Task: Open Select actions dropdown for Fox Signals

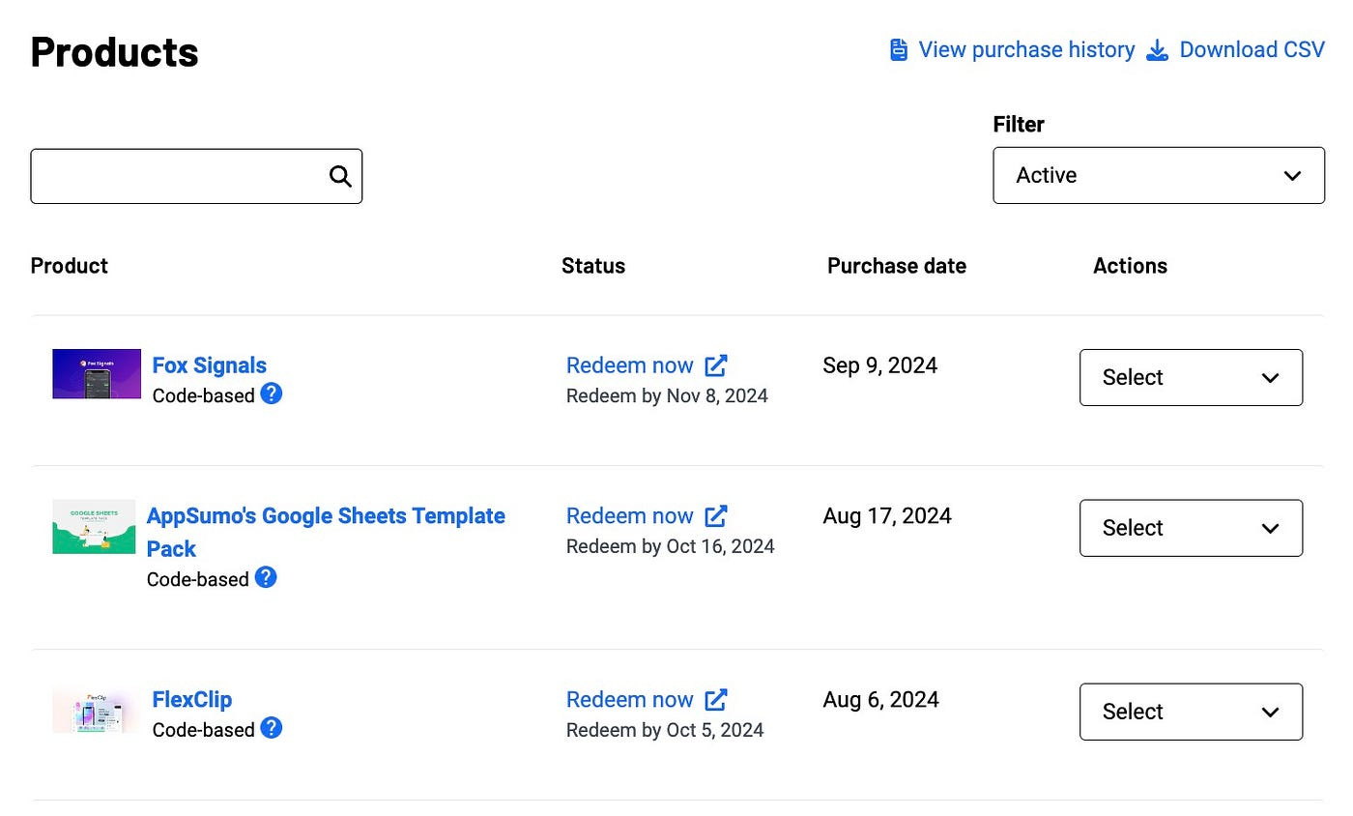Action: click(1191, 377)
